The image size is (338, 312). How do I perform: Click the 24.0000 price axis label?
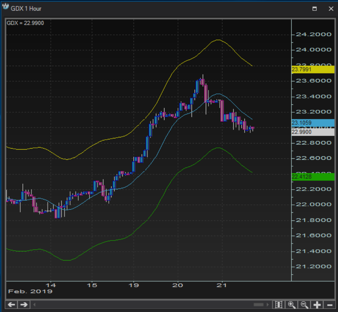tap(314, 50)
